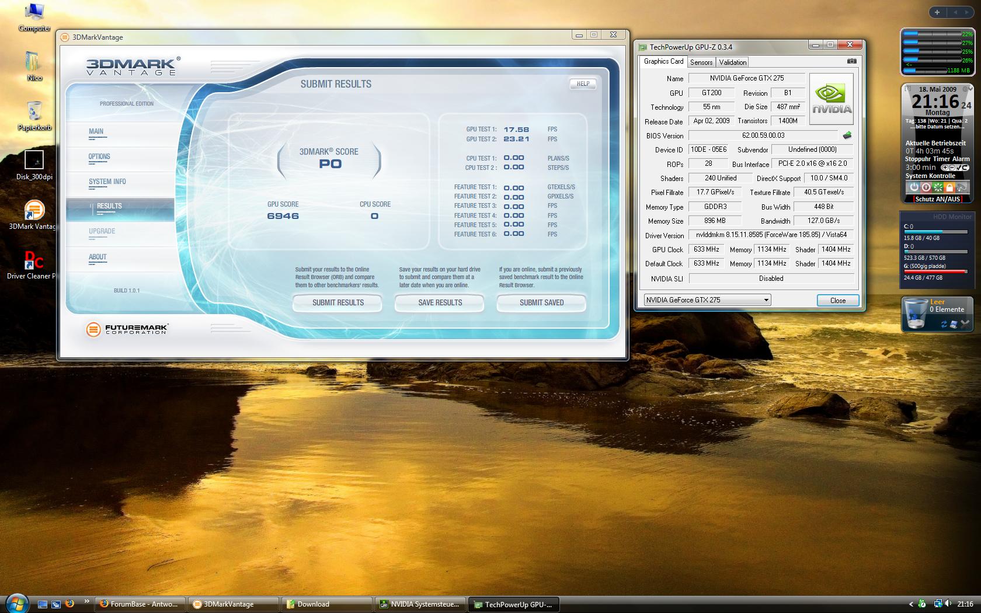Open the Windows Start orb
This screenshot has width=981, height=613.
[x=17, y=603]
